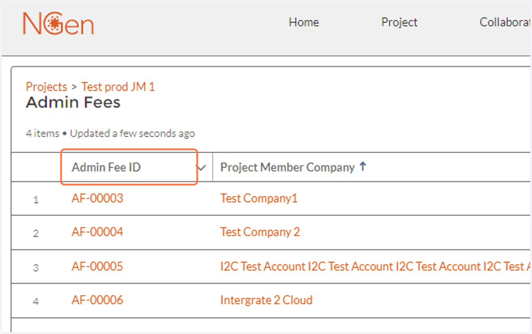
Task: Click the ascending sort arrow icon
Action: [363, 167]
